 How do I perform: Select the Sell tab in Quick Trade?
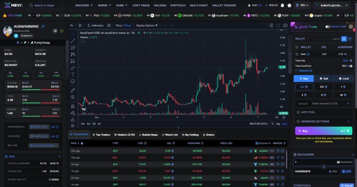tap(324, 78)
